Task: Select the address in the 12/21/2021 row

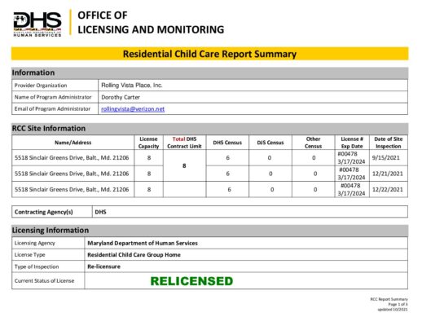Action: coord(72,174)
